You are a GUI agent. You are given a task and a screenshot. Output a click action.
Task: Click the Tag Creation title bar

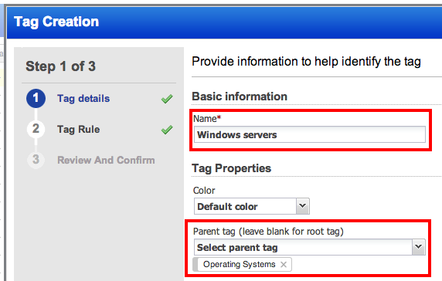click(224, 22)
